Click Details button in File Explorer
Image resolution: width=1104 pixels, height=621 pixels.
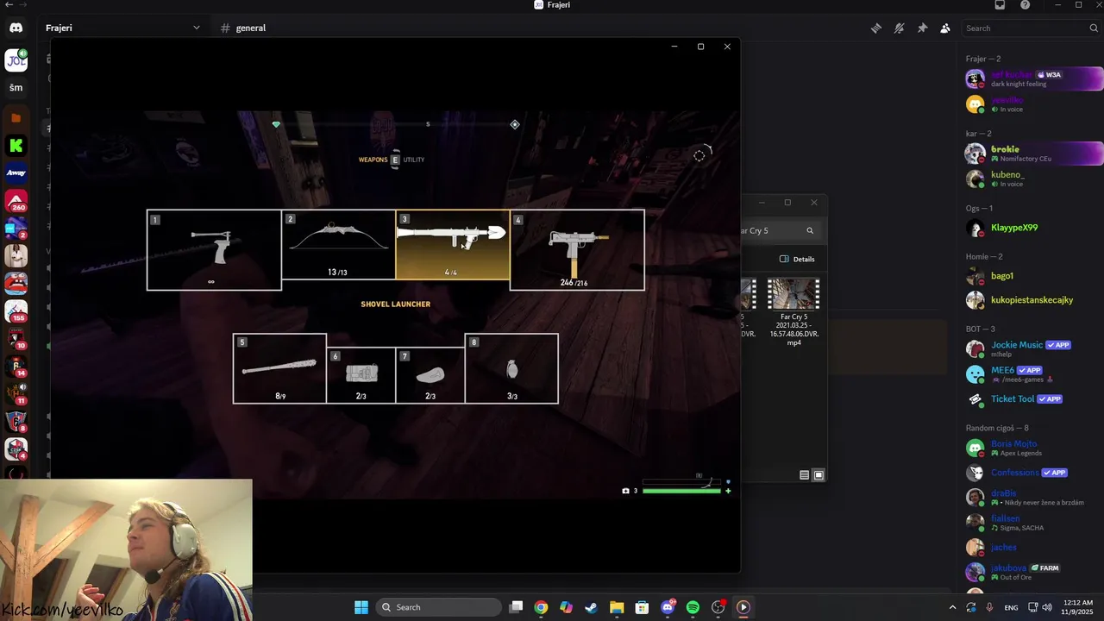(x=797, y=259)
